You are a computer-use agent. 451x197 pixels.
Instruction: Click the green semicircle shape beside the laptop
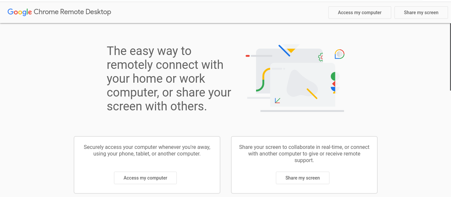pyautogui.click(x=333, y=76)
